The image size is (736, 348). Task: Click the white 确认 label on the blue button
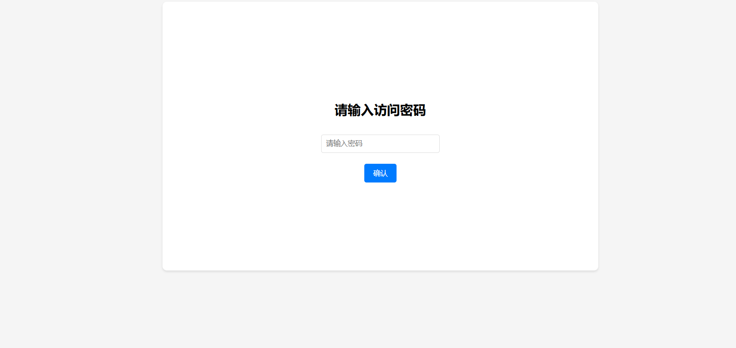click(x=380, y=173)
